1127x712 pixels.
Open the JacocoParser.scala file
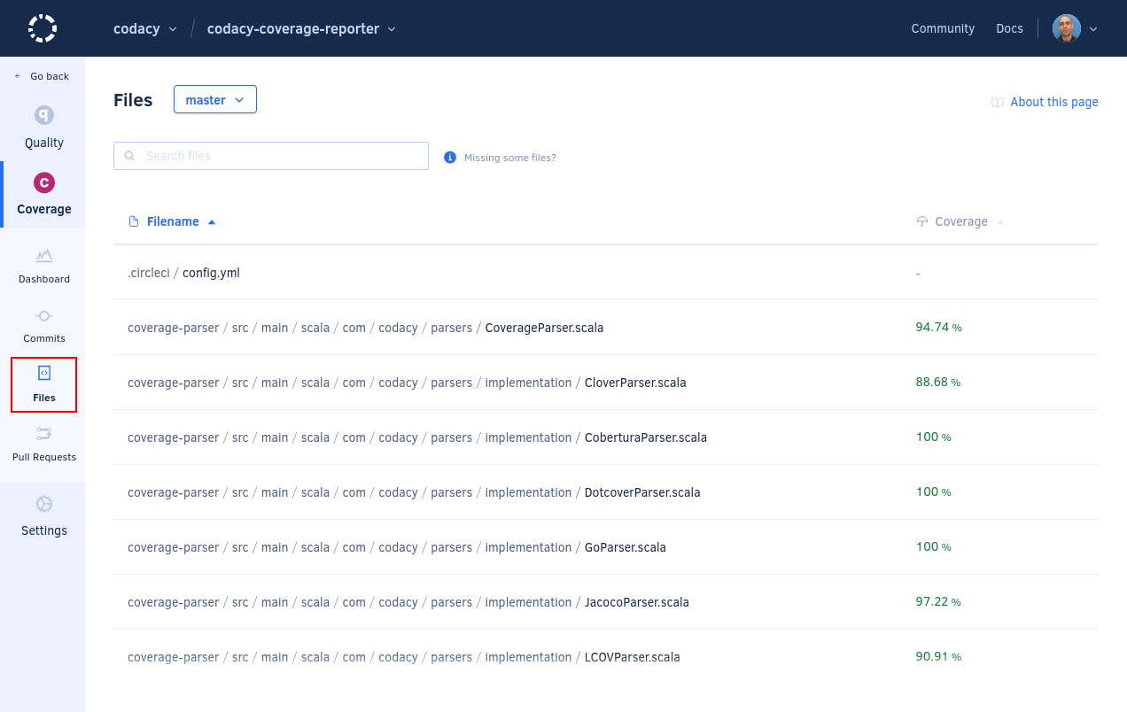tap(637, 602)
